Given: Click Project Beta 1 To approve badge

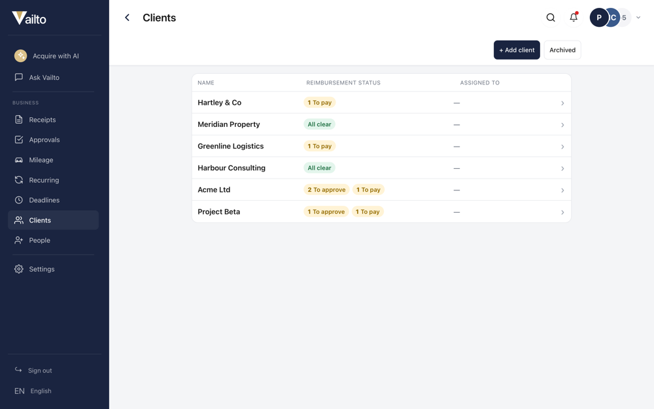Looking at the screenshot, I should click(326, 211).
